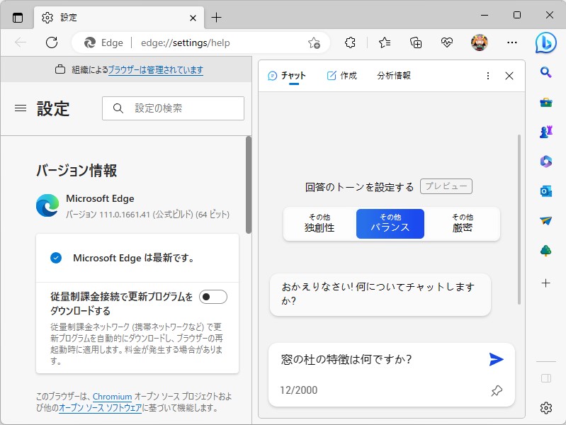The height and width of the screenshot is (425, 566).
Task: Open the Extensions puzzle icon
Action: pyautogui.click(x=350, y=42)
